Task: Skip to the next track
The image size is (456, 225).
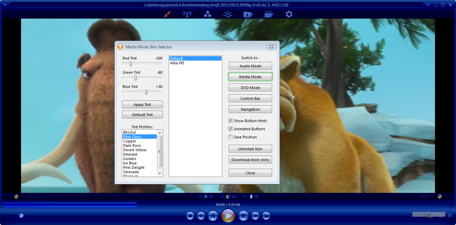Action: pyautogui.click(x=243, y=216)
